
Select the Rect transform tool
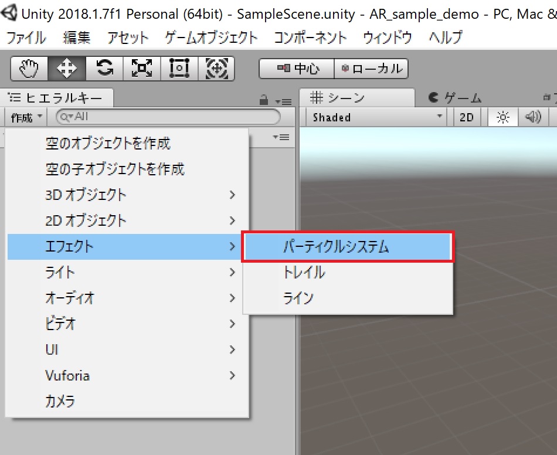pyautogui.click(x=179, y=69)
